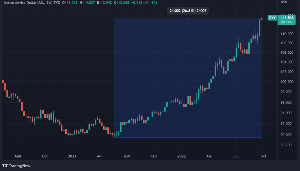The width and height of the screenshot is (300, 171).
Task: Click the Oct label farthest right on time axis
Action: tap(263, 156)
